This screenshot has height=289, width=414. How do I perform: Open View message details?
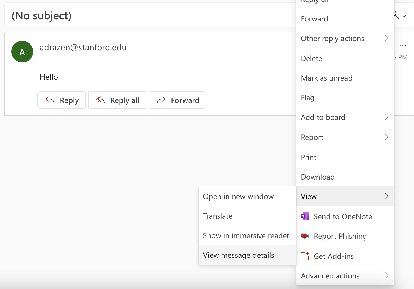tap(239, 255)
